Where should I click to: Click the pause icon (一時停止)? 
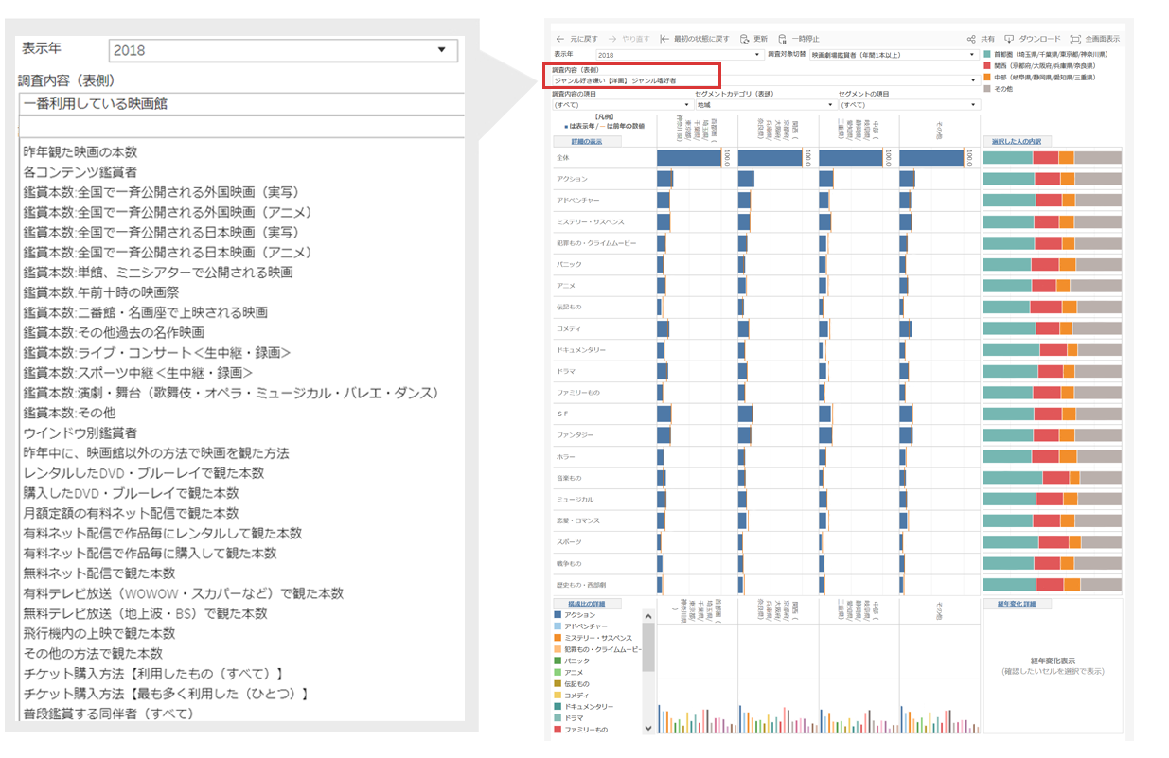tap(782, 39)
